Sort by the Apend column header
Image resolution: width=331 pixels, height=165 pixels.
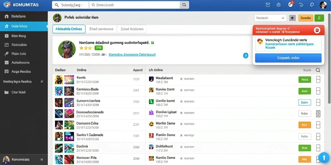coord(138,70)
